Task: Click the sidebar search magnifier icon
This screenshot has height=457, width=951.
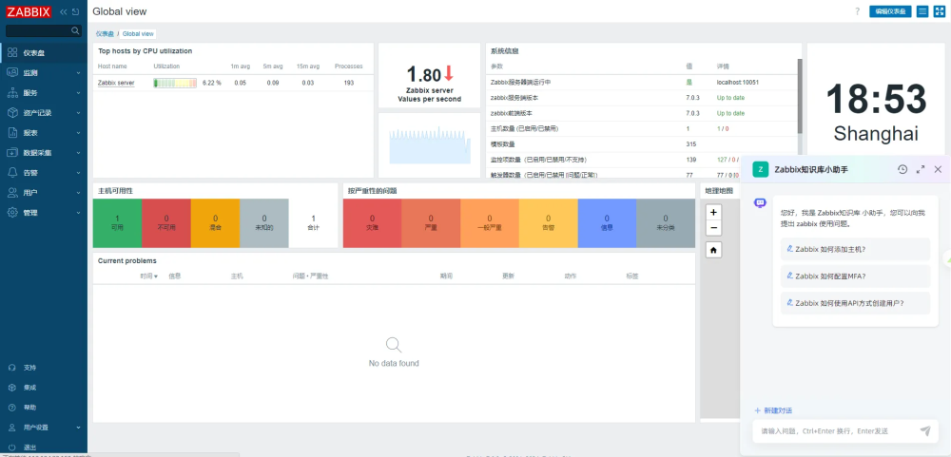Action: click(x=75, y=31)
